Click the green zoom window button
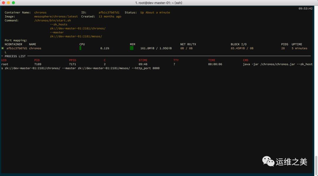The image size is (318, 176). pyautogui.click(x=13, y=3)
